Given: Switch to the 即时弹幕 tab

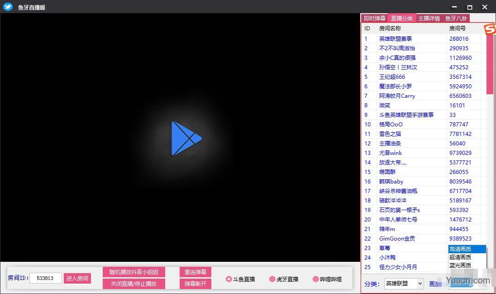Looking at the screenshot, I should tap(374, 18).
